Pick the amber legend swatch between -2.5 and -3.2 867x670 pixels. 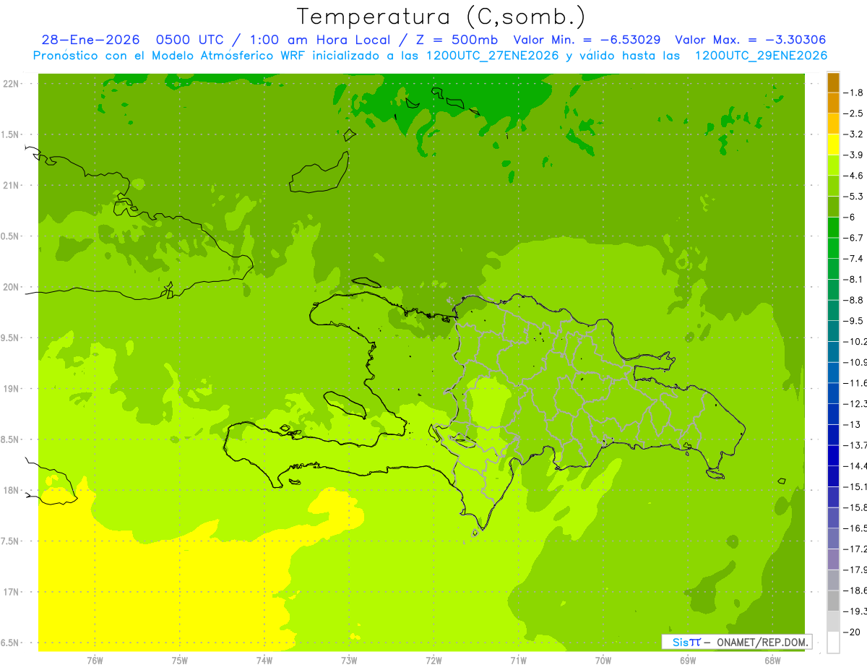point(833,124)
